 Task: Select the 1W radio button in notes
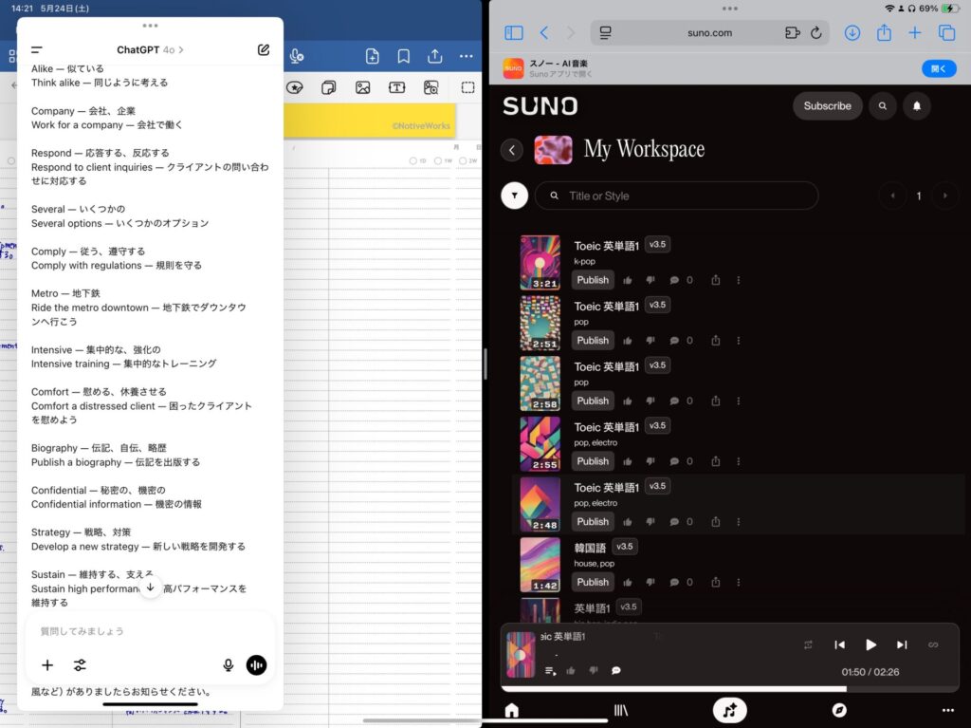coord(438,160)
